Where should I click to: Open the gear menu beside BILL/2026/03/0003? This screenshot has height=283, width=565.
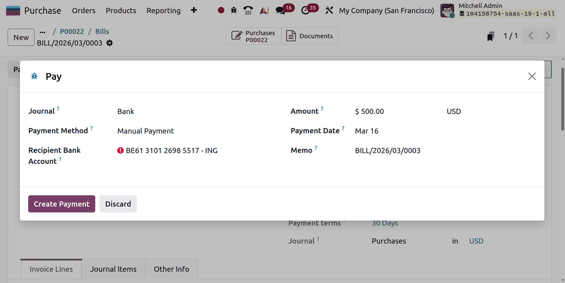[x=109, y=43]
